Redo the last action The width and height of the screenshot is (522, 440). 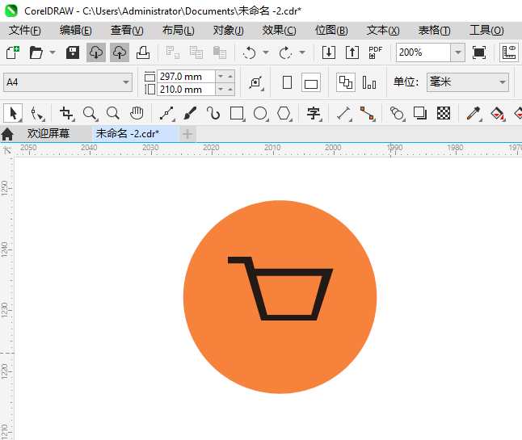click(285, 52)
